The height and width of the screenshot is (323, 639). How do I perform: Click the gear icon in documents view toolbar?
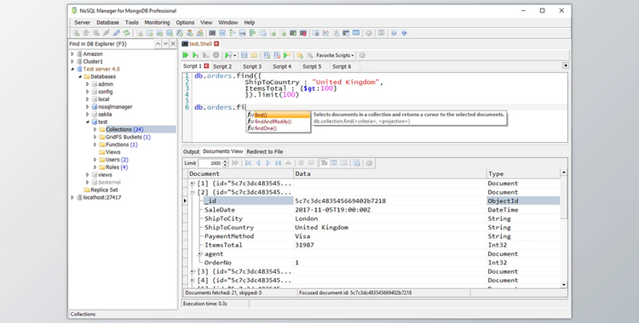tap(369, 162)
